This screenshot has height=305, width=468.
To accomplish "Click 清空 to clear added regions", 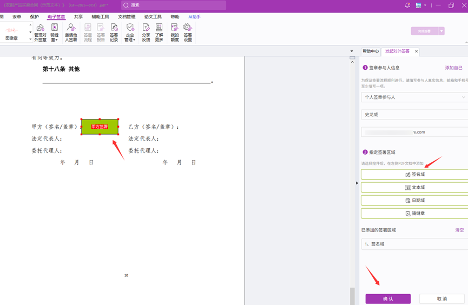I will [x=459, y=230].
